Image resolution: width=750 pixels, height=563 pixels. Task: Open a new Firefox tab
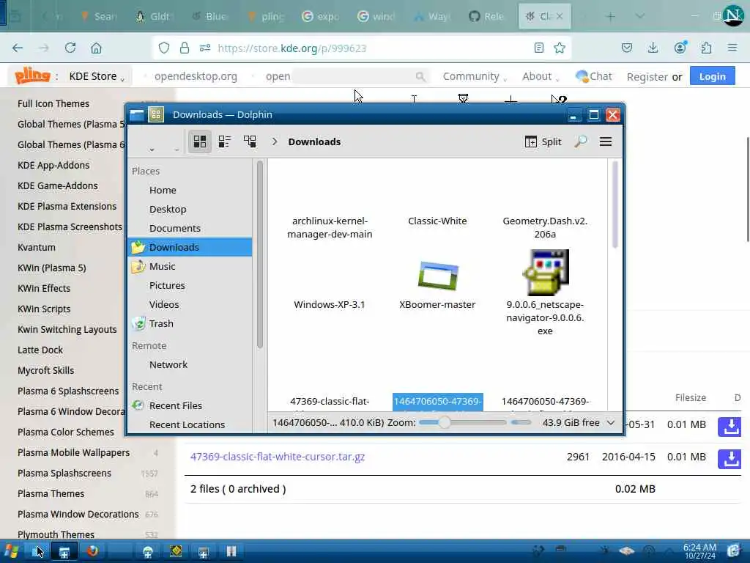coord(611,17)
